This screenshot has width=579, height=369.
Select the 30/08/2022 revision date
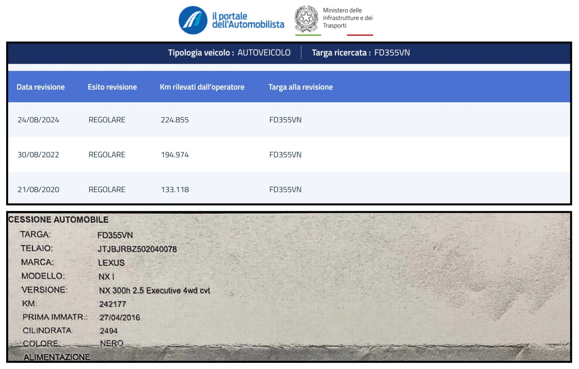(x=38, y=155)
